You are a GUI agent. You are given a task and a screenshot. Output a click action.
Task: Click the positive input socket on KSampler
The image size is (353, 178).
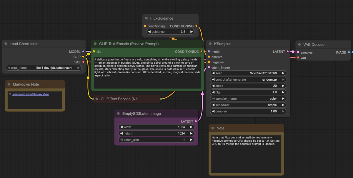209,57
